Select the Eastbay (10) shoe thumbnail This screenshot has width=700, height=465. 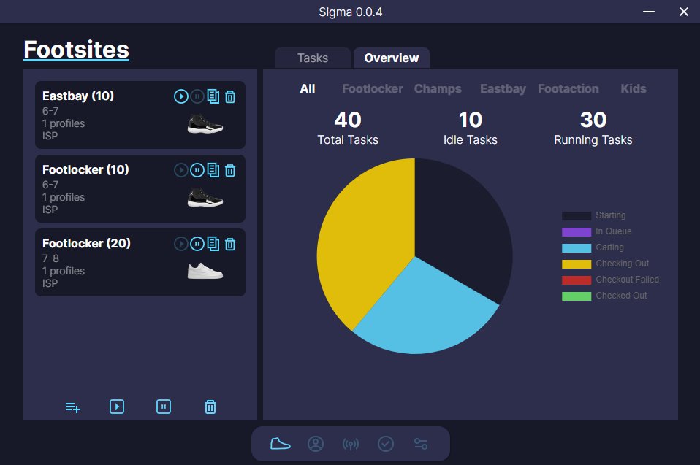point(205,123)
